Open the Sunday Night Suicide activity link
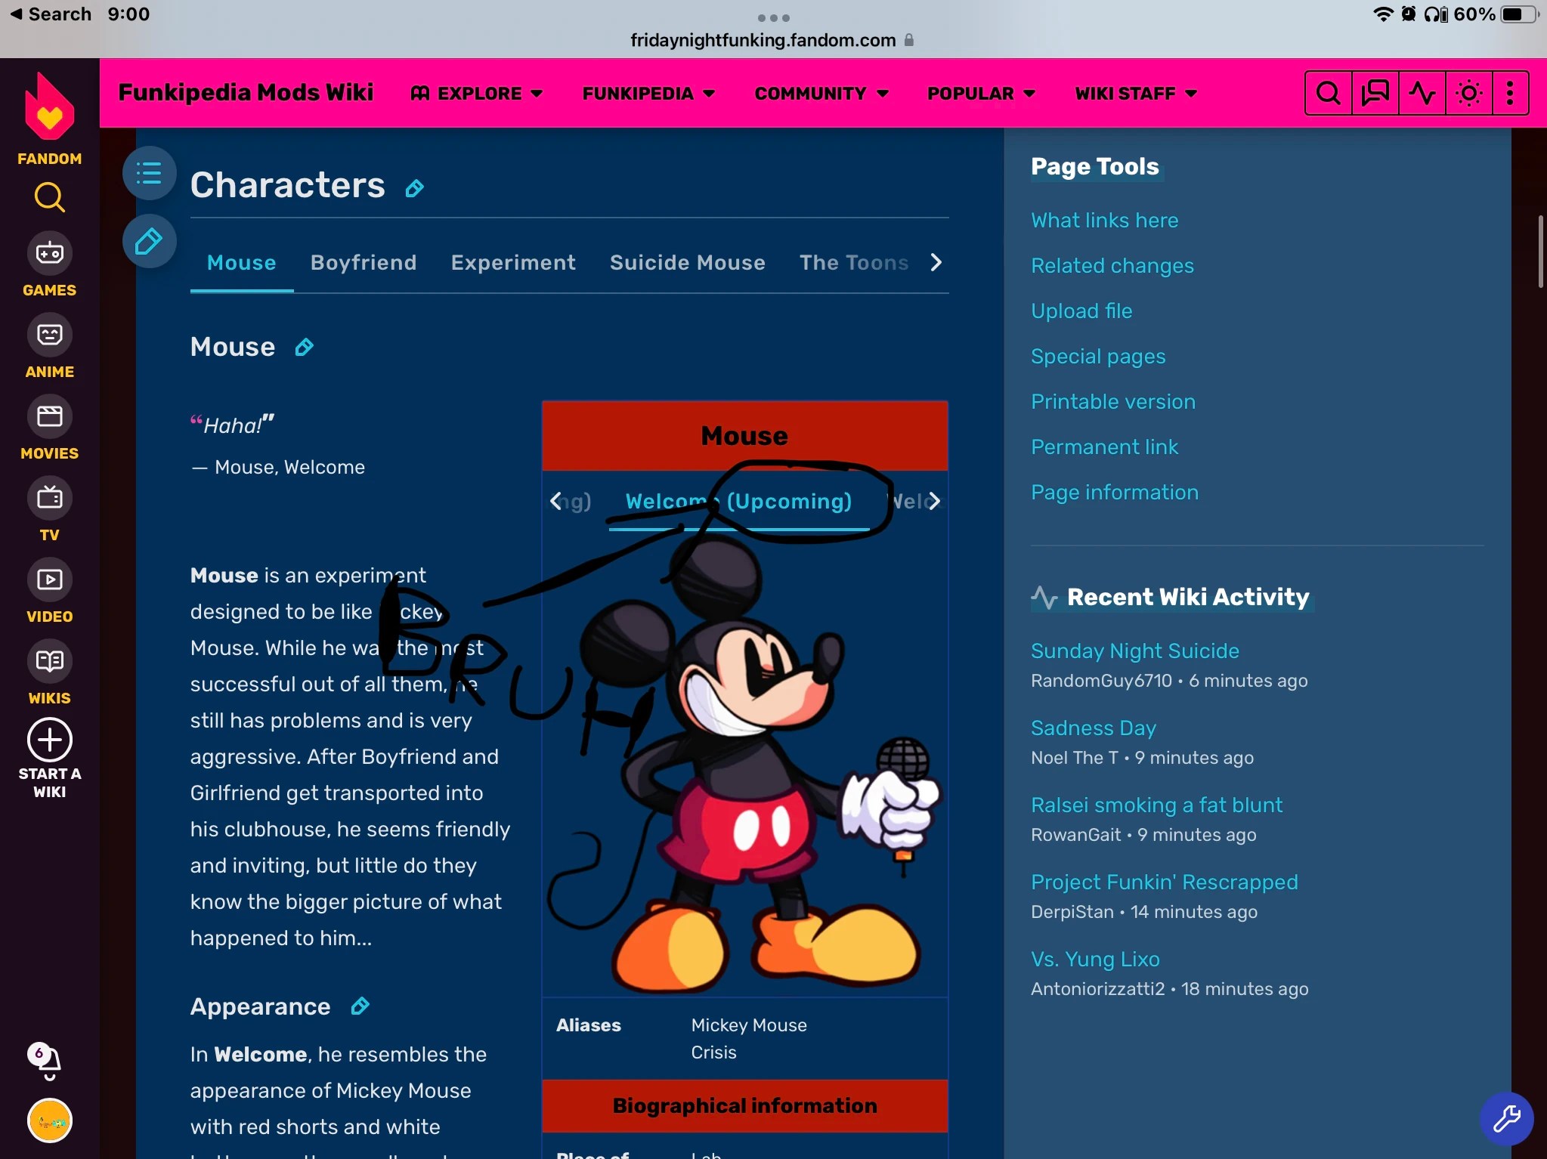Screen dimensions: 1547x1159 pos(1134,650)
